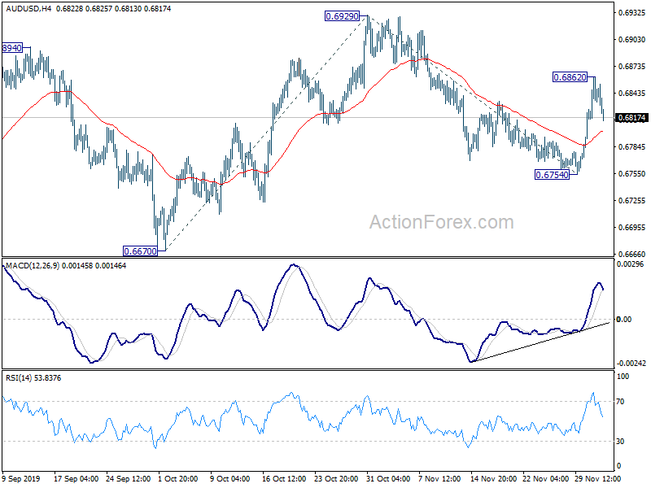This screenshot has height=488, width=651.
Task: Click the MACD scale value 0.00296
Action: (x=630, y=264)
